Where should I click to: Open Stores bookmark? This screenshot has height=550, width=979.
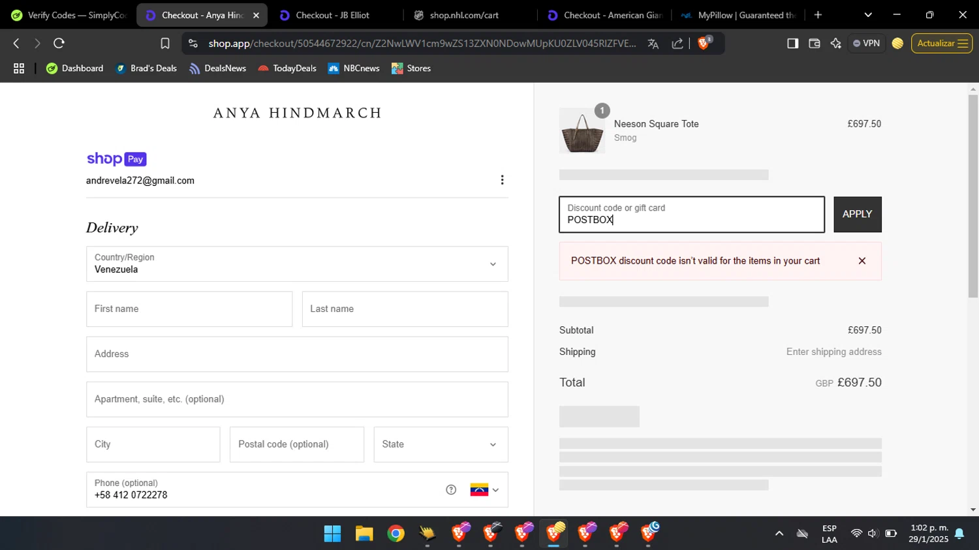click(x=411, y=69)
